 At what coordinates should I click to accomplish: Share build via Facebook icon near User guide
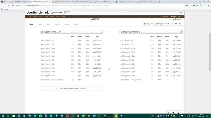(x=172, y=24)
